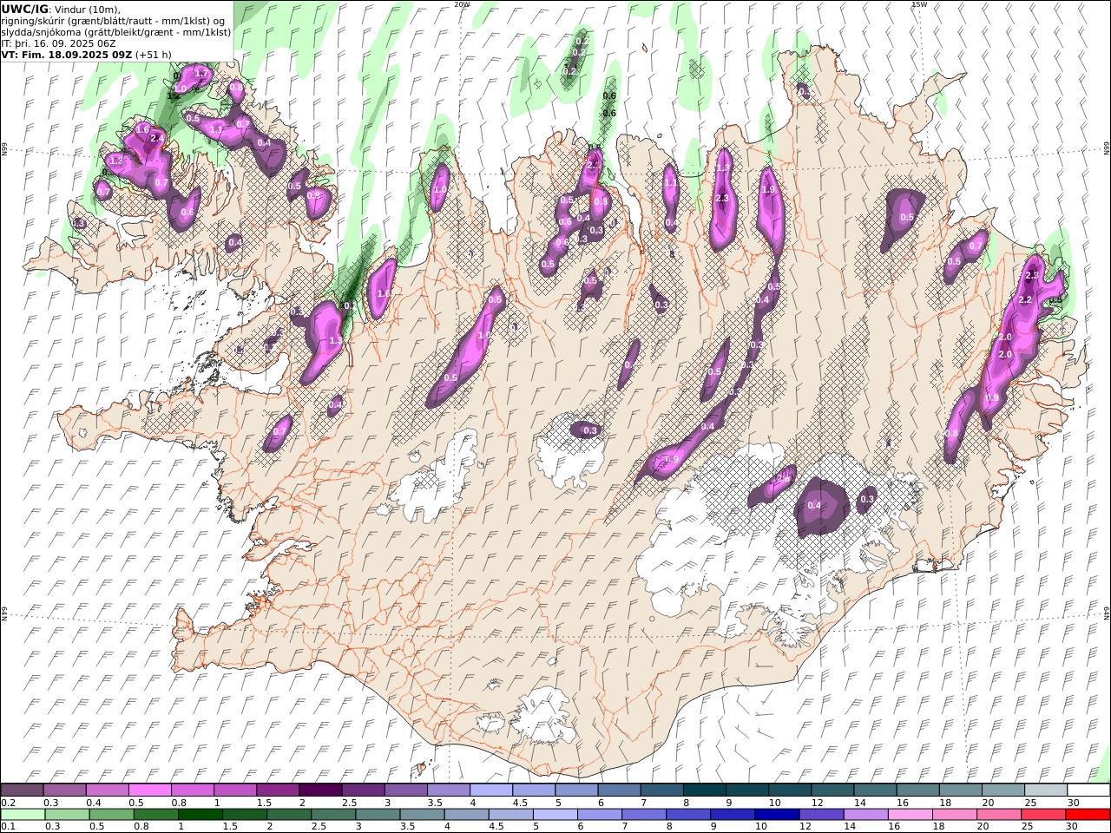The width and height of the screenshot is (1111, 833).
Task: Pick the dark blue swatch between 9 and 10
Action: click(732, 814)
